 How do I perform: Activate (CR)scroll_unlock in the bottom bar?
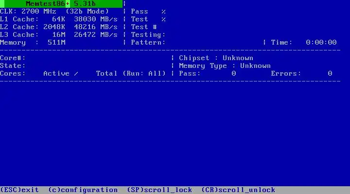coord(238,190)
